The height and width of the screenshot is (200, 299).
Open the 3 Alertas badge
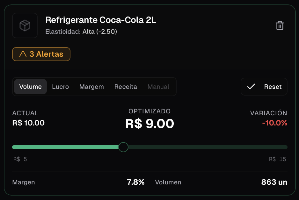pos(41,54)
